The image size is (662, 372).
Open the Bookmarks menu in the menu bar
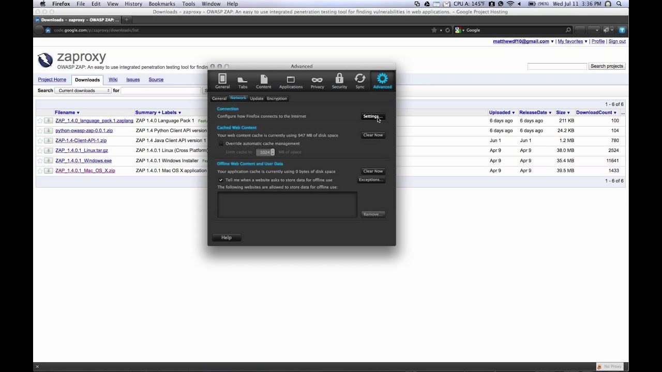click(162, 4)
